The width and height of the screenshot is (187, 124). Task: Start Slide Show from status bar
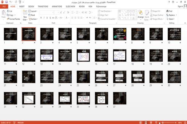(156, 122)
